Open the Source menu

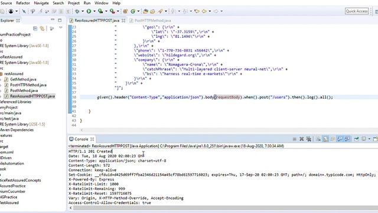6,3
